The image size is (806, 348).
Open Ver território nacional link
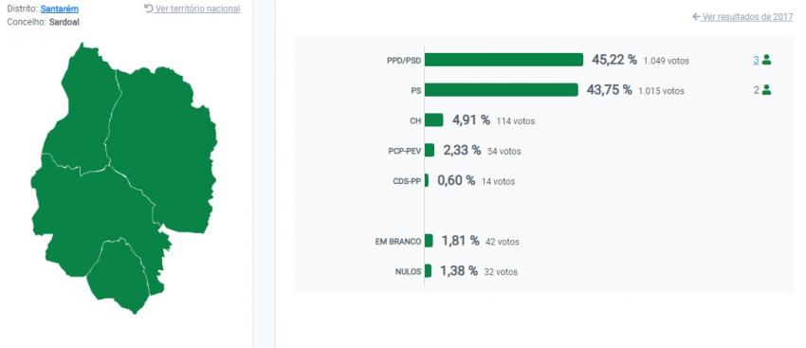197,9
